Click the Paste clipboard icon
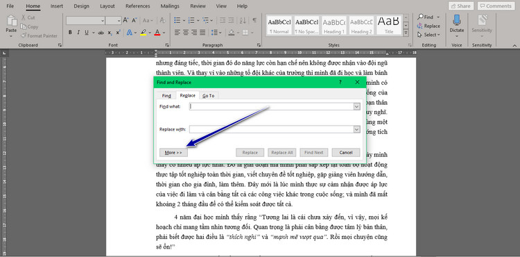Image resolution: width=520 pixels, height=257 pixels. [11, 21]
